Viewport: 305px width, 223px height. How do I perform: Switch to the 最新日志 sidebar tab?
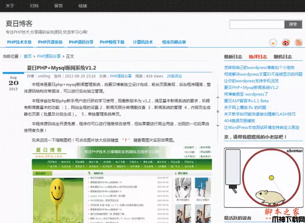click(x=233, y=57)
